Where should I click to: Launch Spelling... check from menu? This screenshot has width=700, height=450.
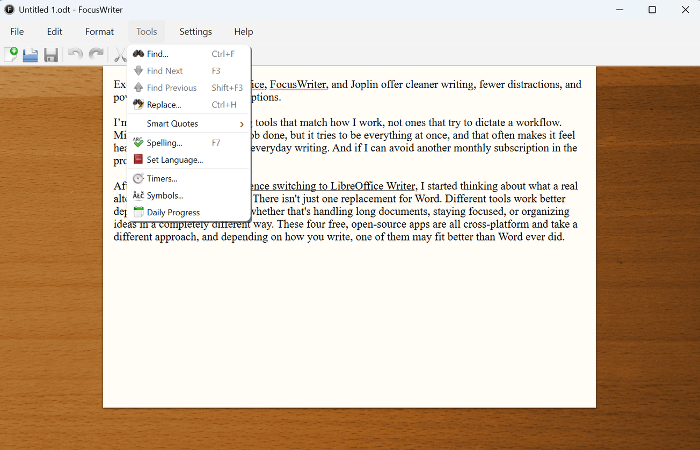click(189, 143)
